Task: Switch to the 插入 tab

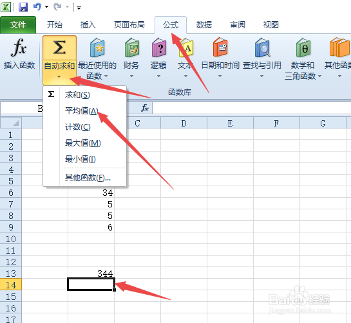Action: point(88,25)
